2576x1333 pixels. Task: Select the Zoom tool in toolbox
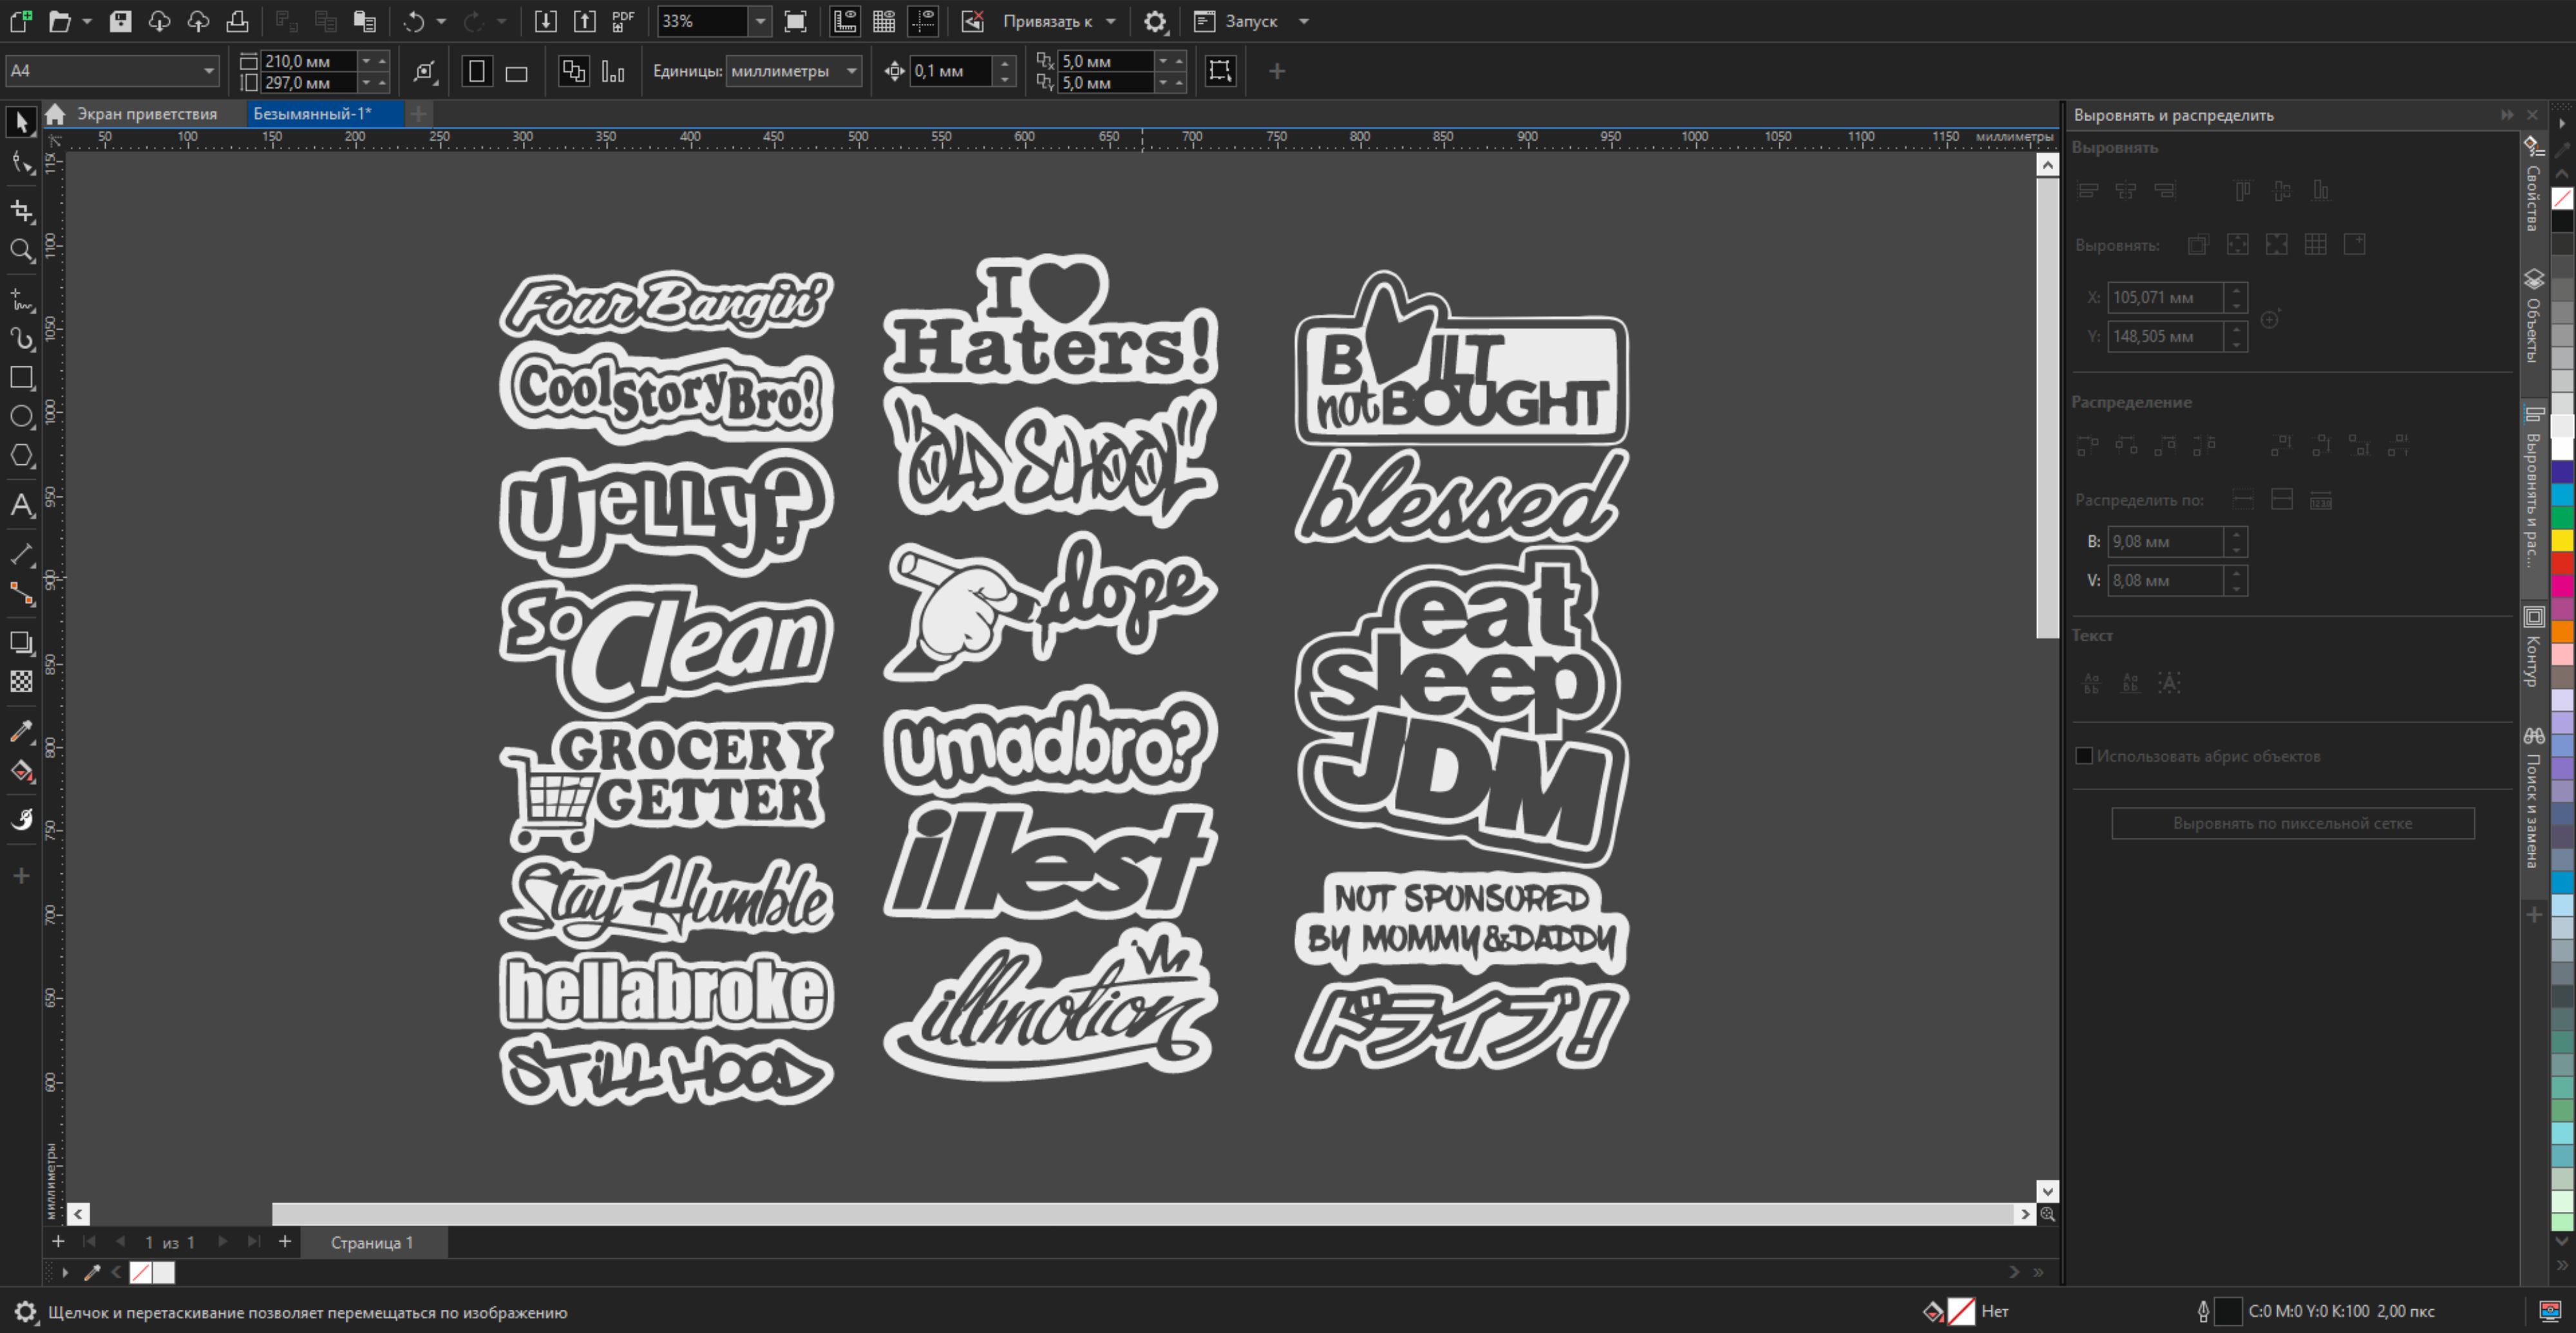pyautogui.click(x=21, y=250)
